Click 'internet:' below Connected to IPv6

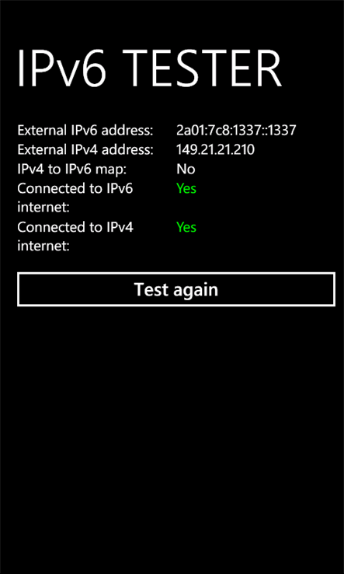[43, 208]
